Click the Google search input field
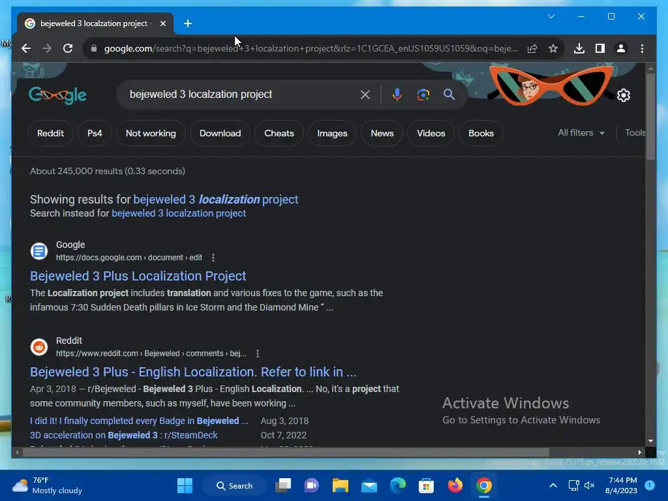This screenshot has height=501, width=668. [x=243, y=95]
